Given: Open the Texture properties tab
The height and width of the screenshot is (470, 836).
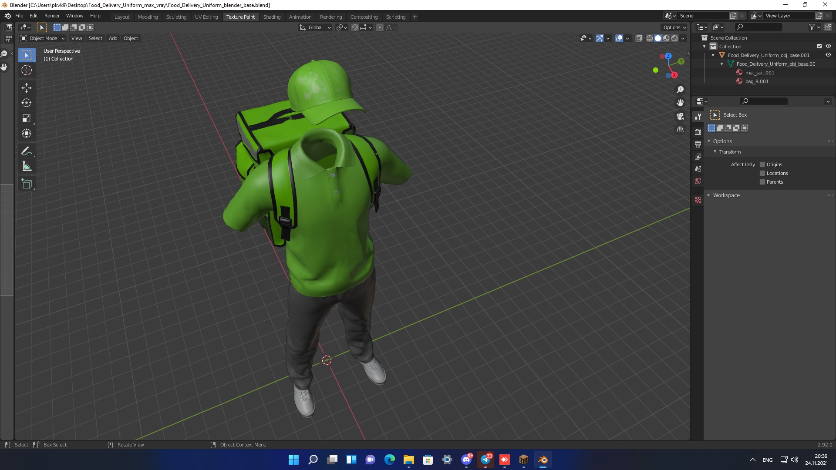Looking at the screenshot, I should (x=698, y=200).
